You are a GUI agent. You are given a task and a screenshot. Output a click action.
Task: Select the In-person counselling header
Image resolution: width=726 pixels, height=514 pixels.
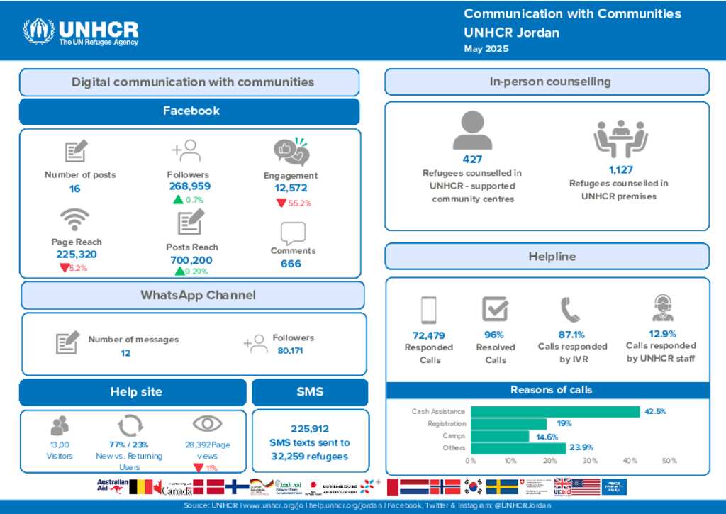[547, 82]
